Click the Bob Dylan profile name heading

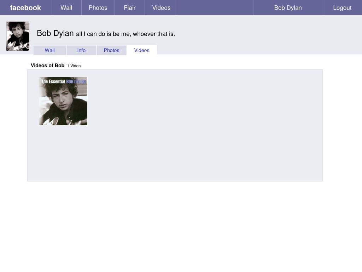[x=55, y=33]
